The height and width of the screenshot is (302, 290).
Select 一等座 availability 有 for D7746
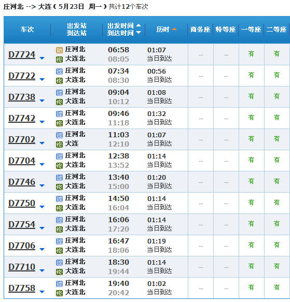(251, 181)
